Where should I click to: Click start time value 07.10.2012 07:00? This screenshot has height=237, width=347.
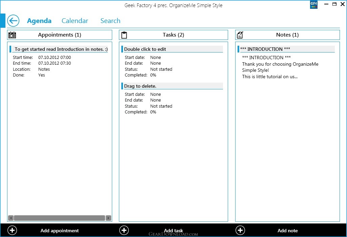pos(55,58)
